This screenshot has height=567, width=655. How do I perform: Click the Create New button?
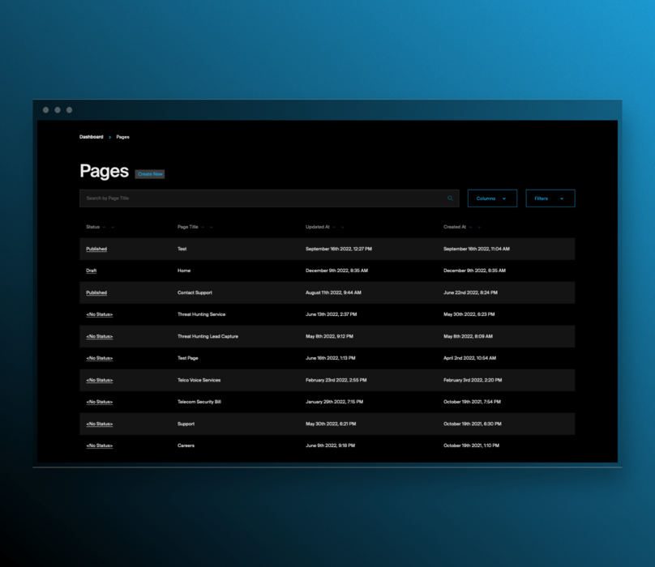click(x=150, y=174)
